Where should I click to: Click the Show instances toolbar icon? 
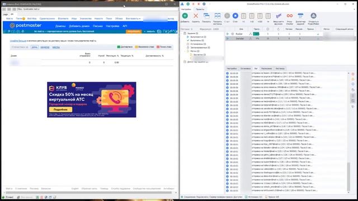[x=218, y=16]
